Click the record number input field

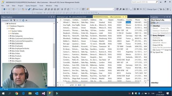click(66, 85)
